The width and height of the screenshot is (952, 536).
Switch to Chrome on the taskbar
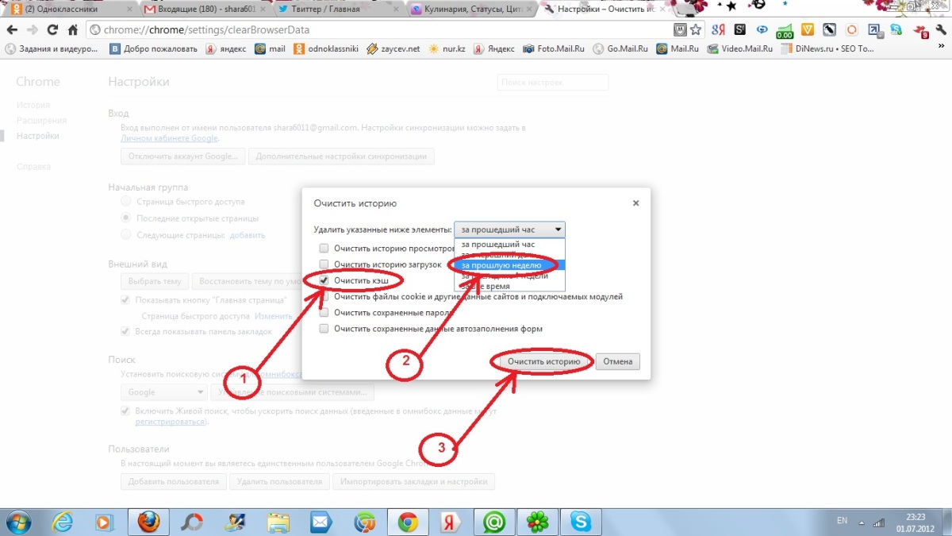(x=408, y=522)
